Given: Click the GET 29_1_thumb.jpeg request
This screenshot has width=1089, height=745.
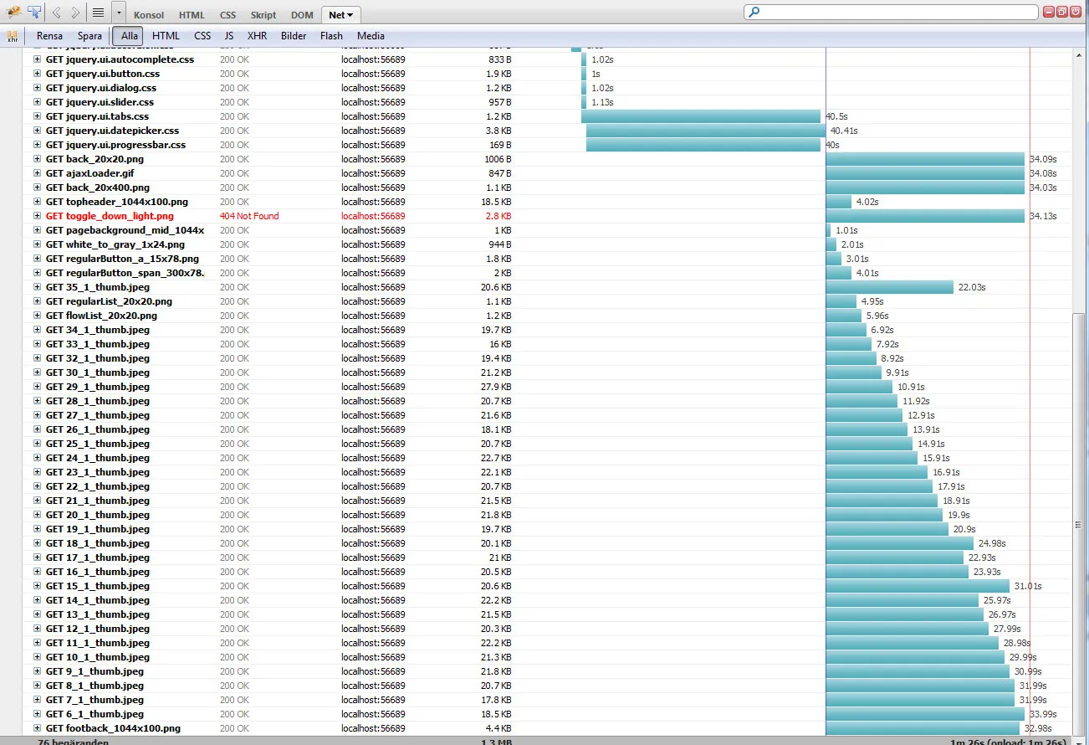Looking at the screenshot, I should (x=98, y=387).
